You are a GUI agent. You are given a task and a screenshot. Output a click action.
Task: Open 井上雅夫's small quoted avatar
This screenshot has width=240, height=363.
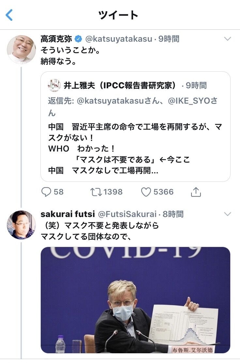54,85
